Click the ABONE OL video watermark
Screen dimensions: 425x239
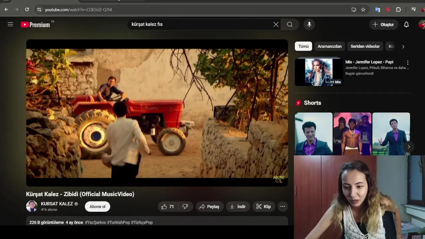point(279,179)
